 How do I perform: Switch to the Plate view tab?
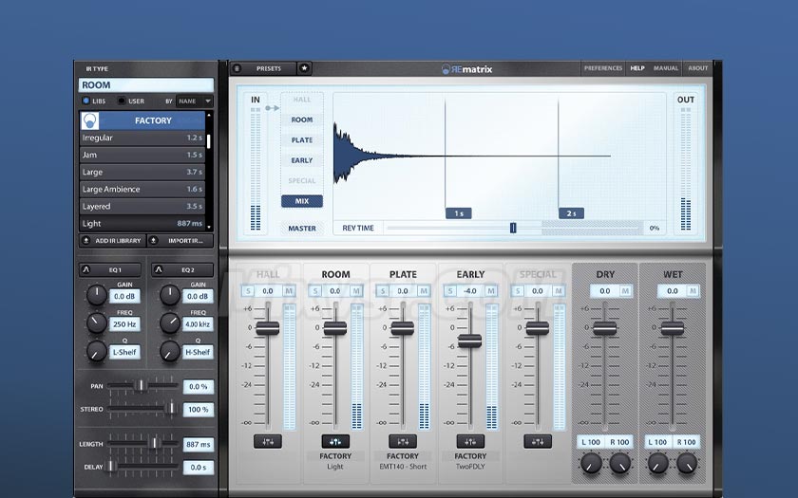coord(302,140)
